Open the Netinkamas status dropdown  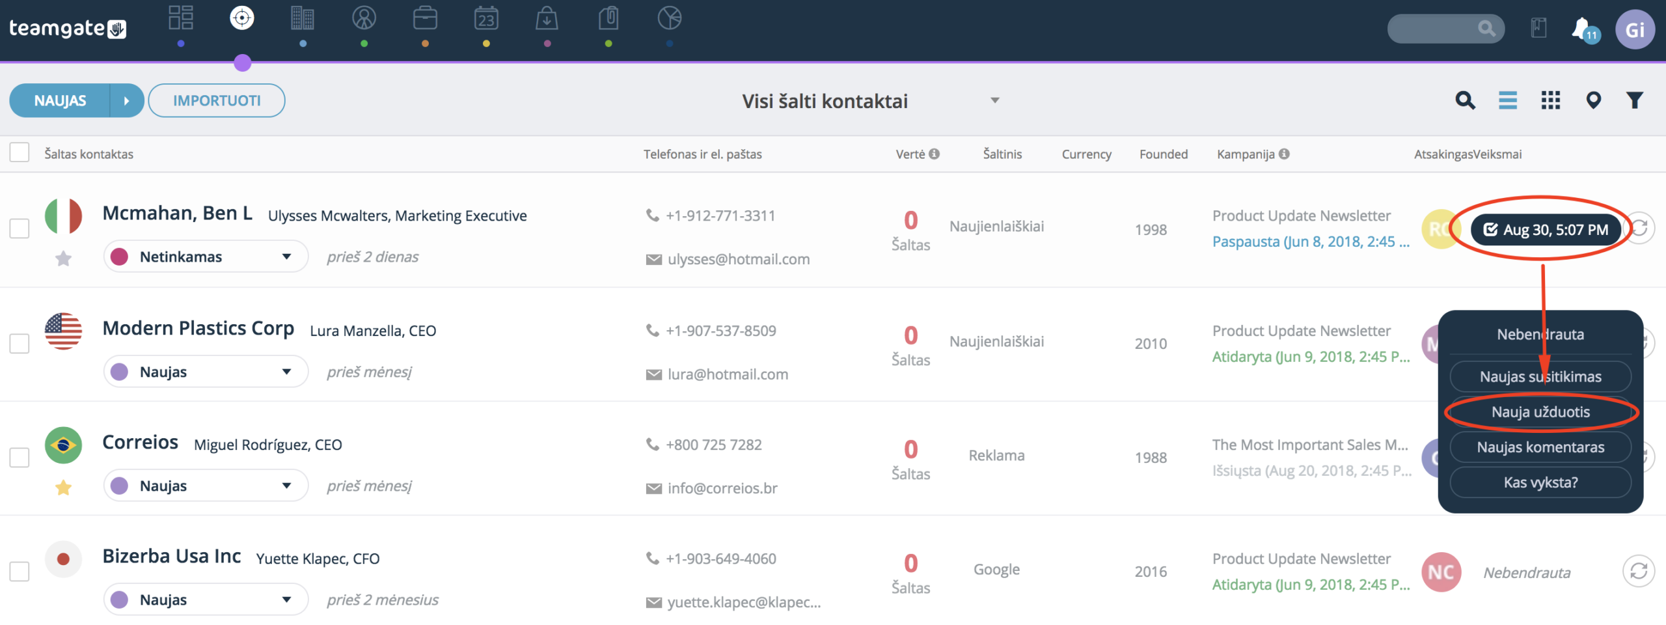206,257
